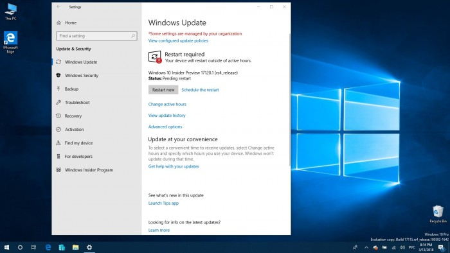
Task: Open File Explorer from taskbar
Action: 75,247
